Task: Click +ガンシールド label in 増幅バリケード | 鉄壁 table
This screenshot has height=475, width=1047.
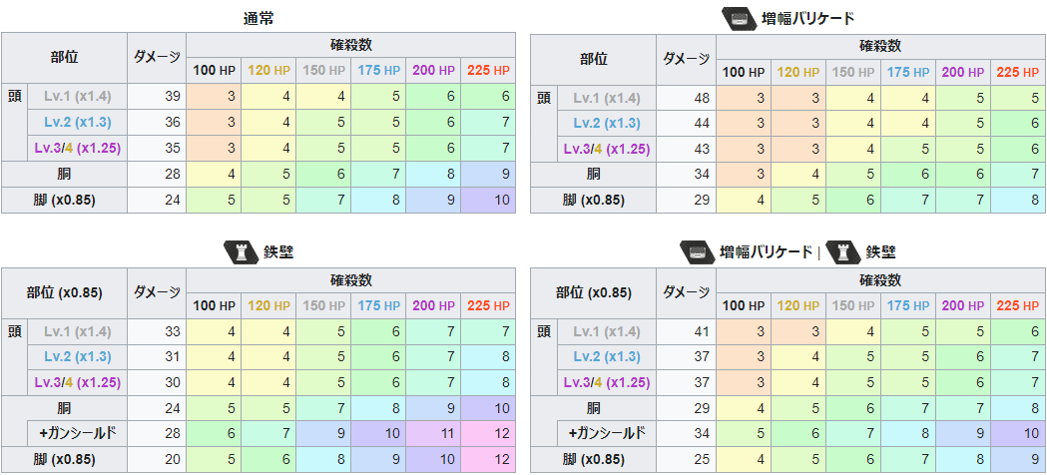Action: click(x=607, y=434)
